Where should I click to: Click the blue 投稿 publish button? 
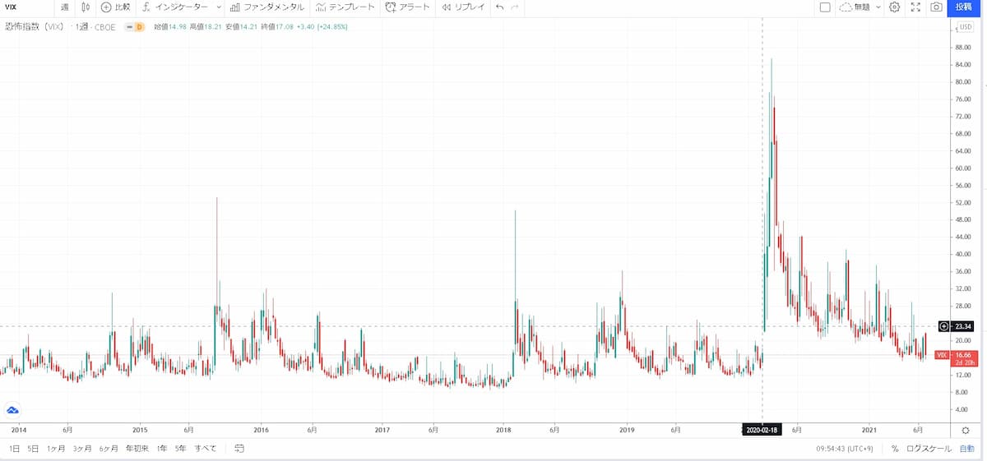point(963,7)
